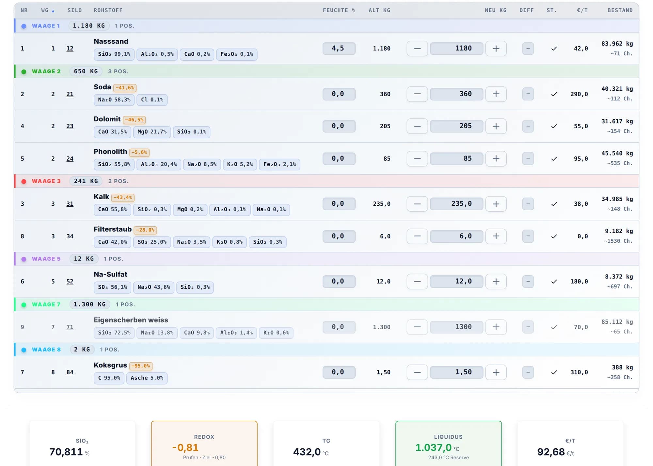Open the Liquidus result card
This screenshot has height=466, width=653.
[x=448, y=443]
